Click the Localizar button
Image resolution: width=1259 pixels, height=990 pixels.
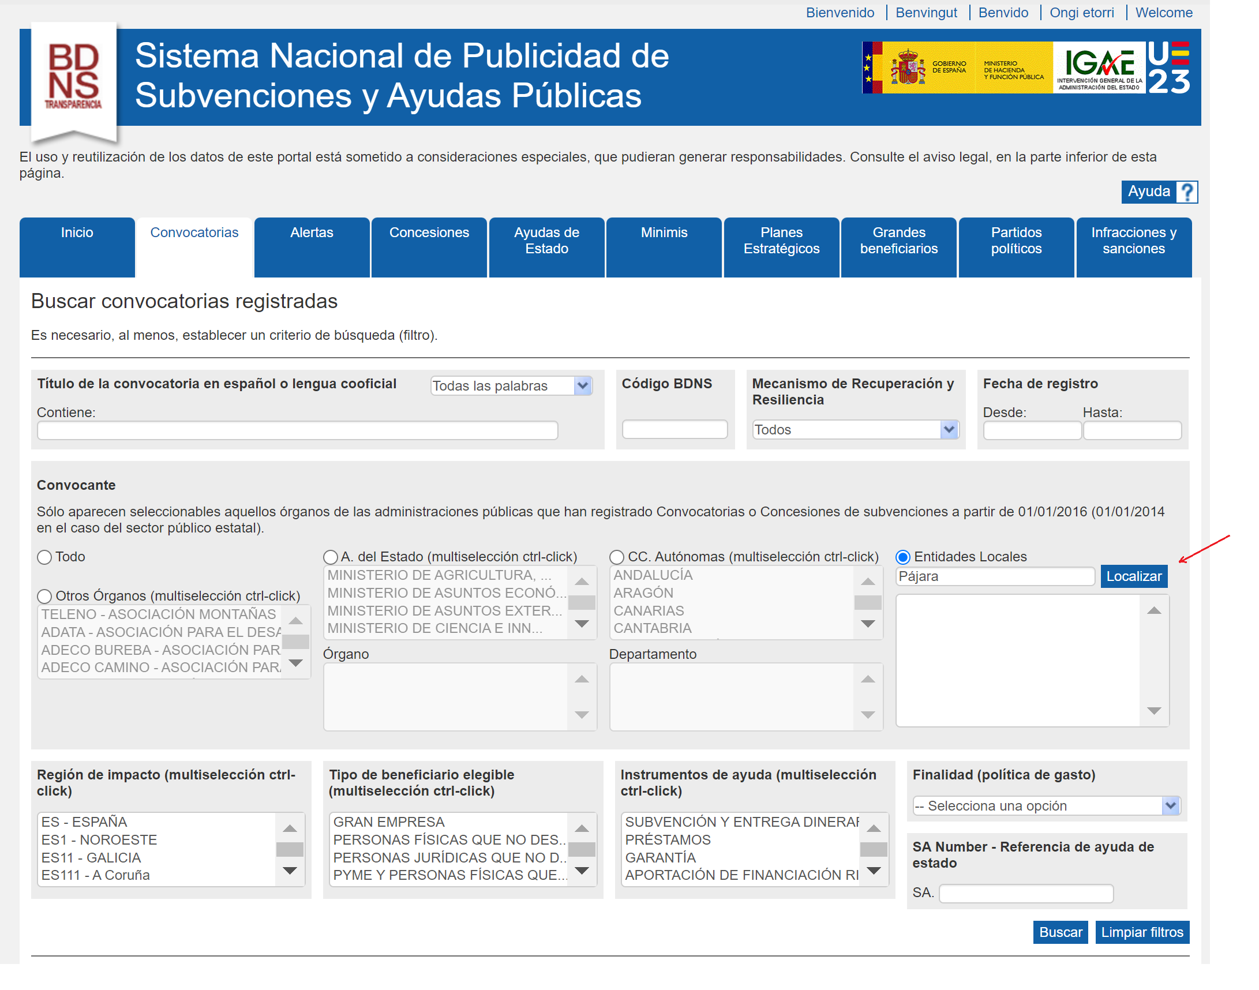[x=1134, y=576]
